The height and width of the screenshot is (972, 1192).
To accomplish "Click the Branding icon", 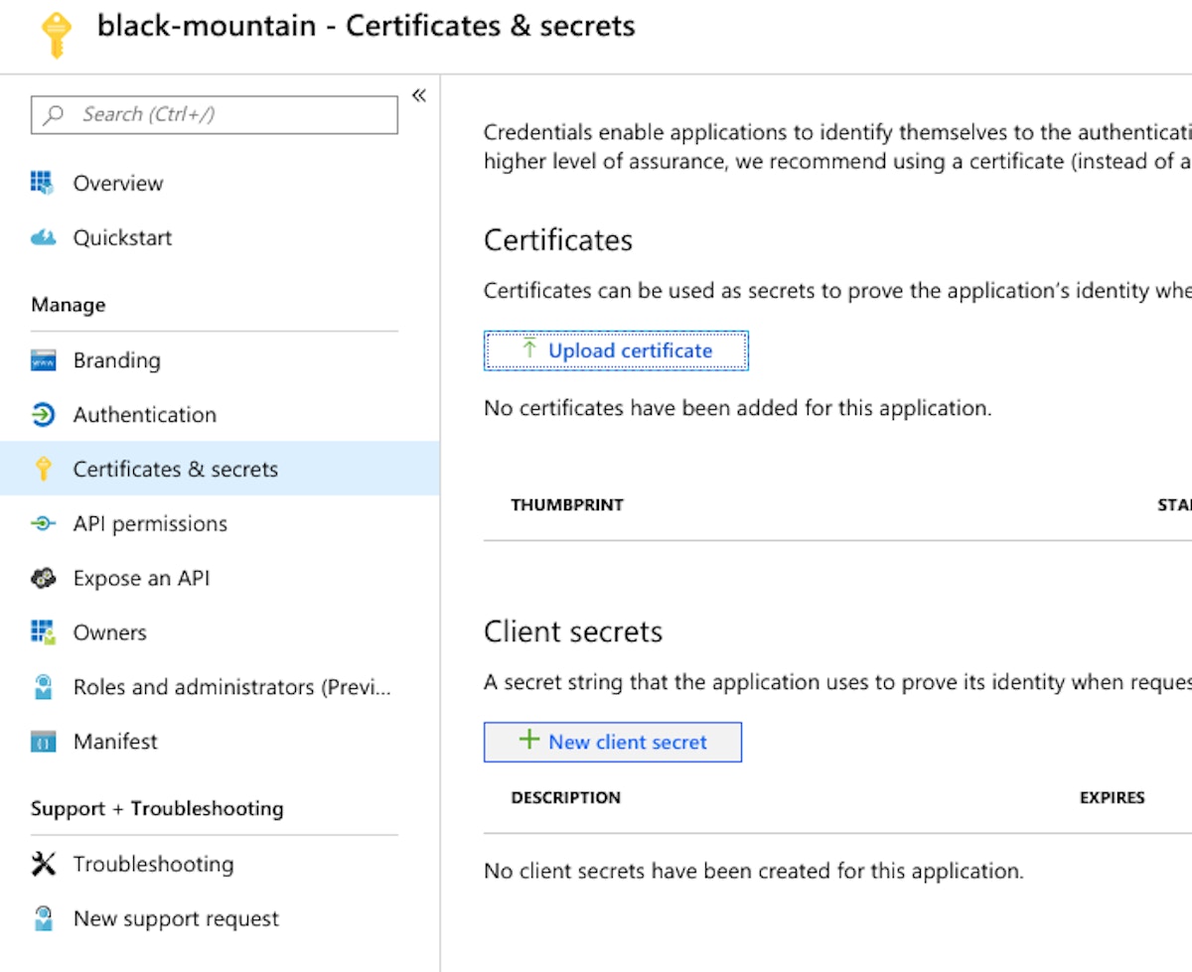I will (x=43, y=360).
